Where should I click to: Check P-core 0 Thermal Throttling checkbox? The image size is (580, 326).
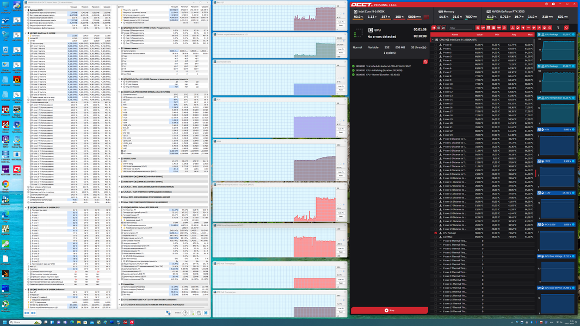coord(435,241)
